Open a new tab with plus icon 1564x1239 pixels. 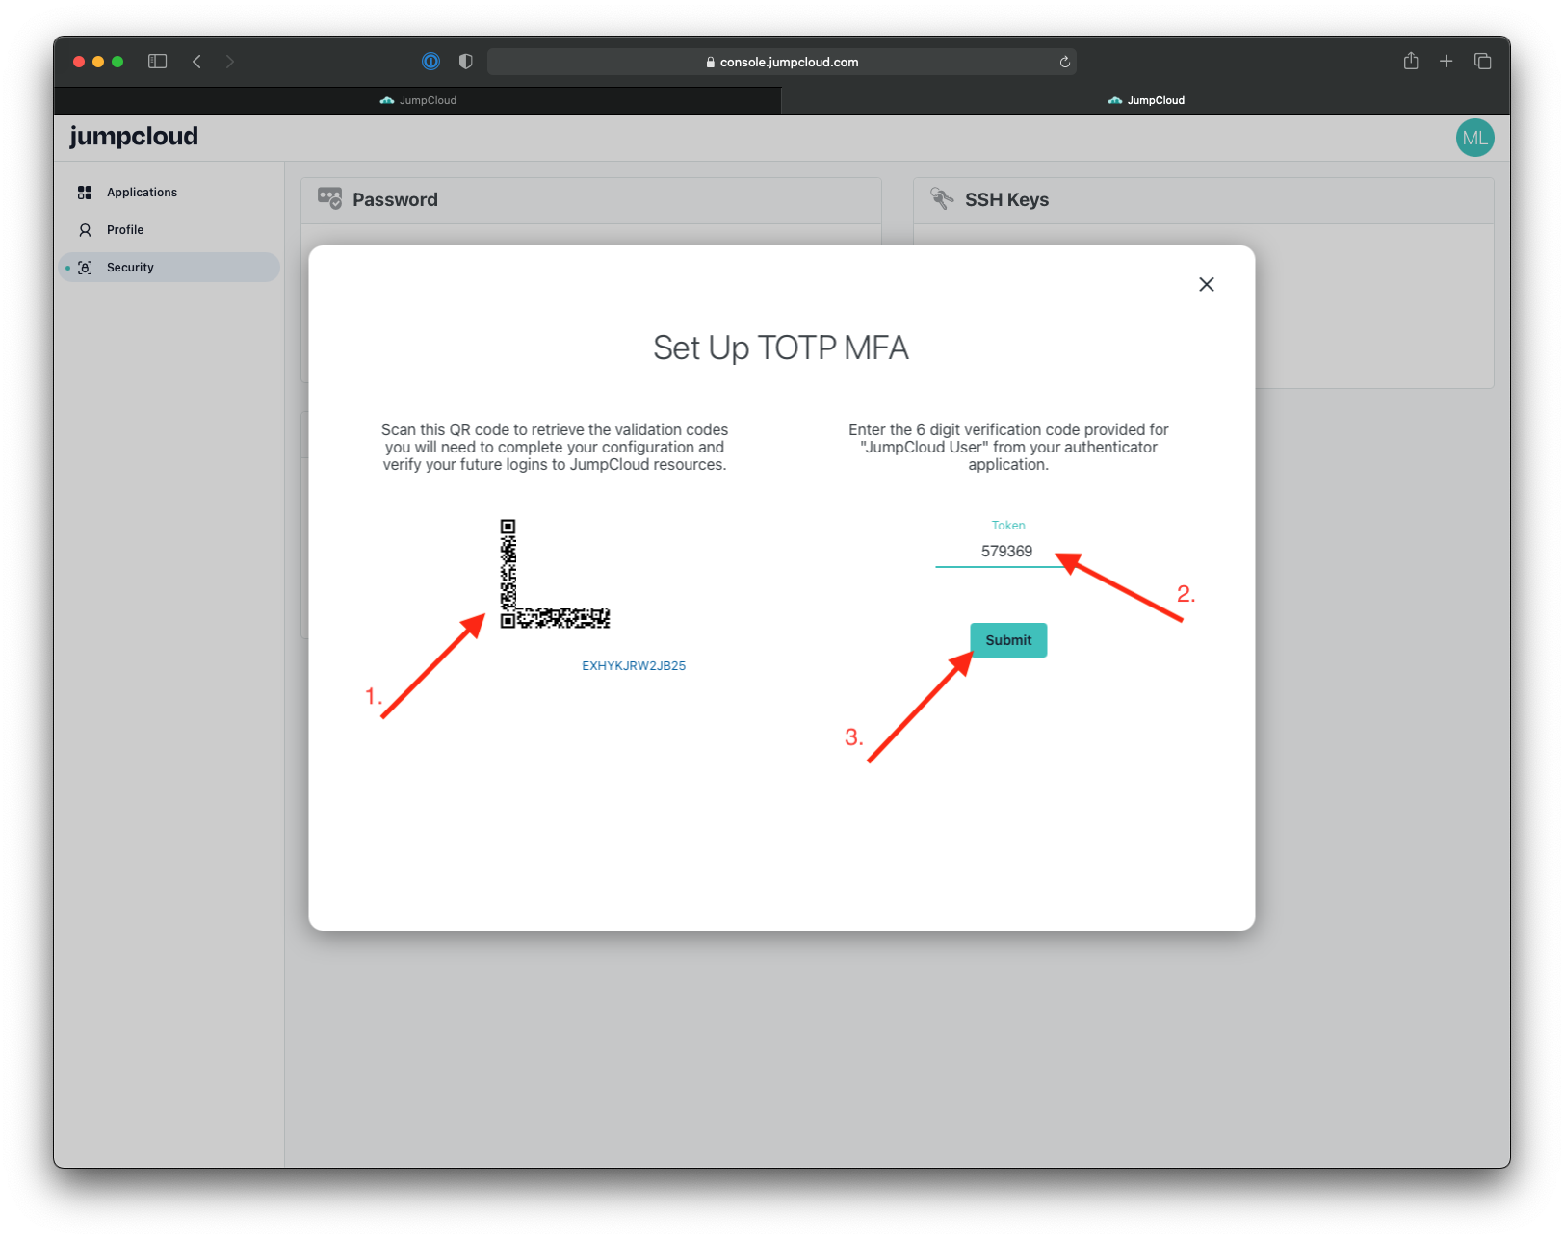coord(1446,62)
